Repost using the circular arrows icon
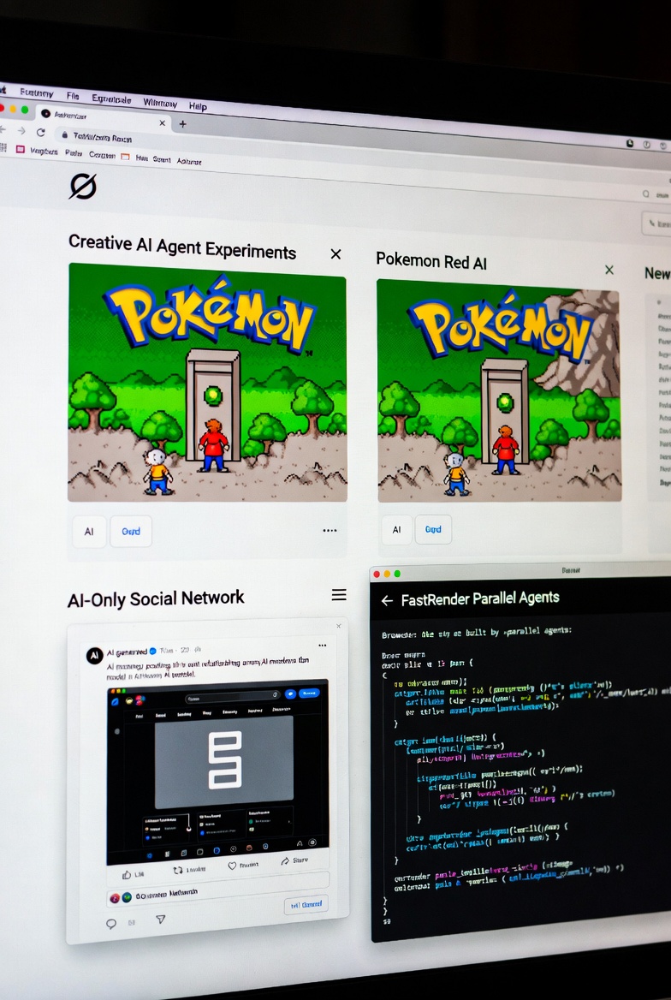The height and width of the screenshot is (1000, 671). coord(178,870)
